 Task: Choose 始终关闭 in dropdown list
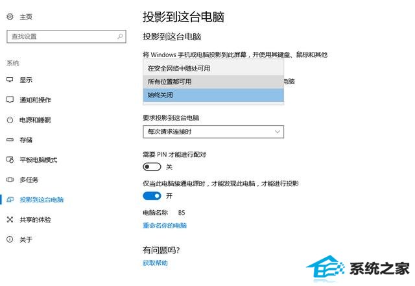tap(213, 95)
